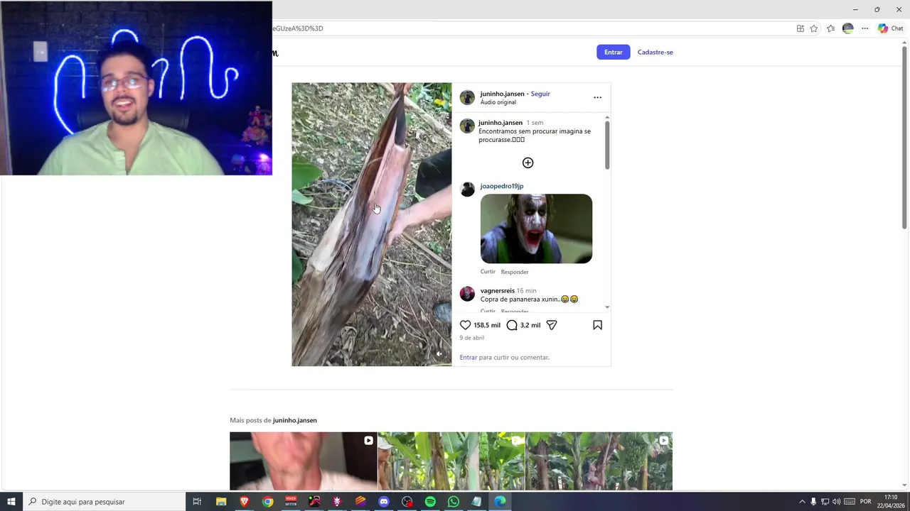Launch Brave browser from taskbar

tap(245, 501)
